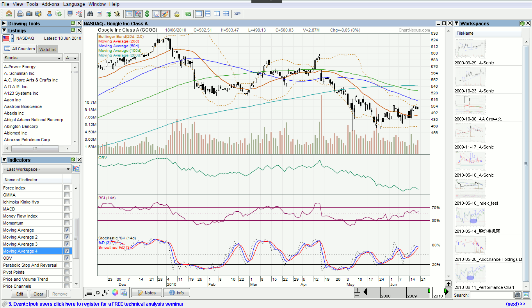This screenshot has width=532, height=308.
Task: Follow the Ipoh seminar event link
Action: 96,304
